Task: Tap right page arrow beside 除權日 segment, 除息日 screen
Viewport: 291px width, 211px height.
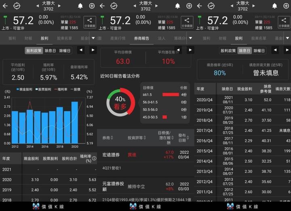Action: [x=287, y=50]
